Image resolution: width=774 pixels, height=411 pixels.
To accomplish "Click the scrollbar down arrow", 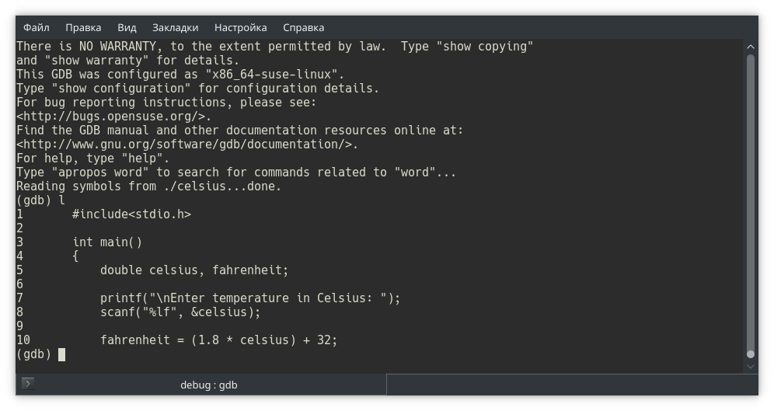I will (x=751, y=364).
